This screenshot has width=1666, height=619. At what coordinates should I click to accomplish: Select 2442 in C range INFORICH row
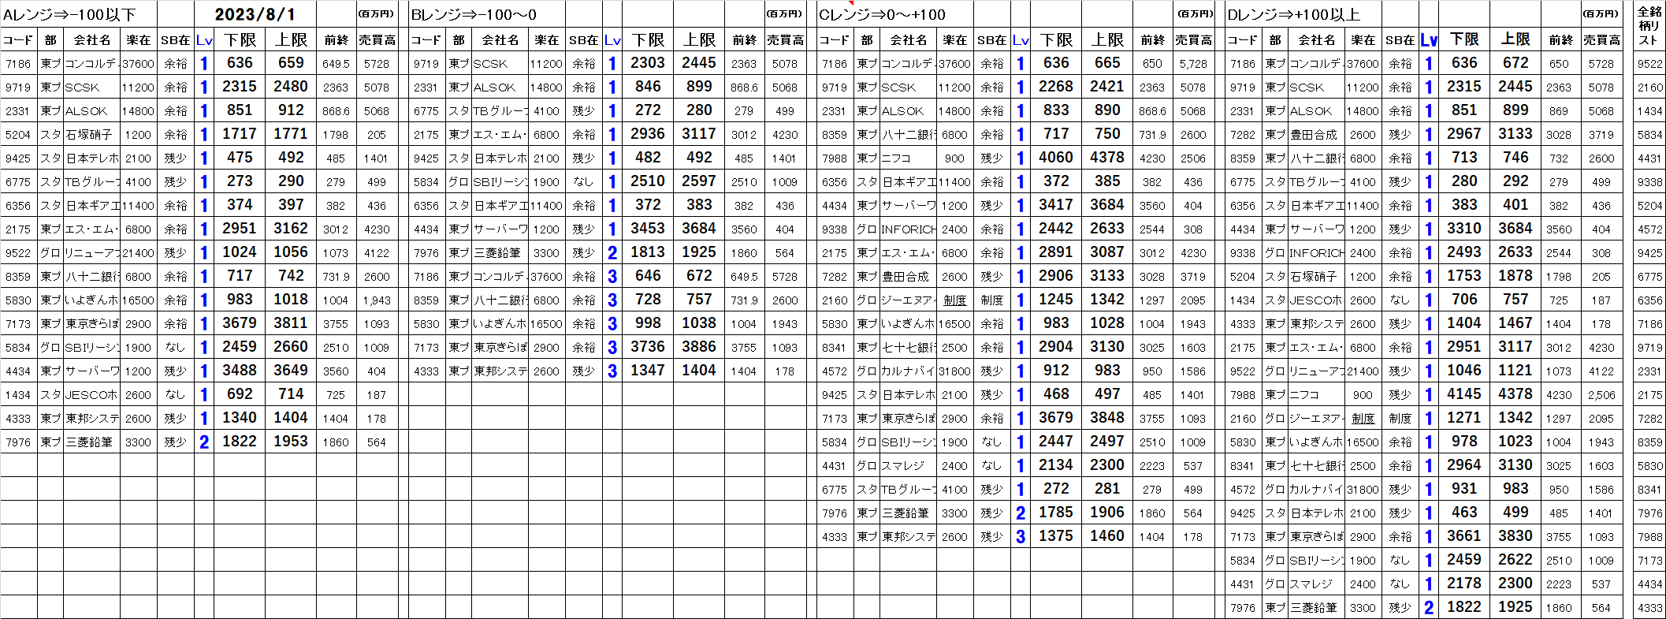[x=1056, y=229]
